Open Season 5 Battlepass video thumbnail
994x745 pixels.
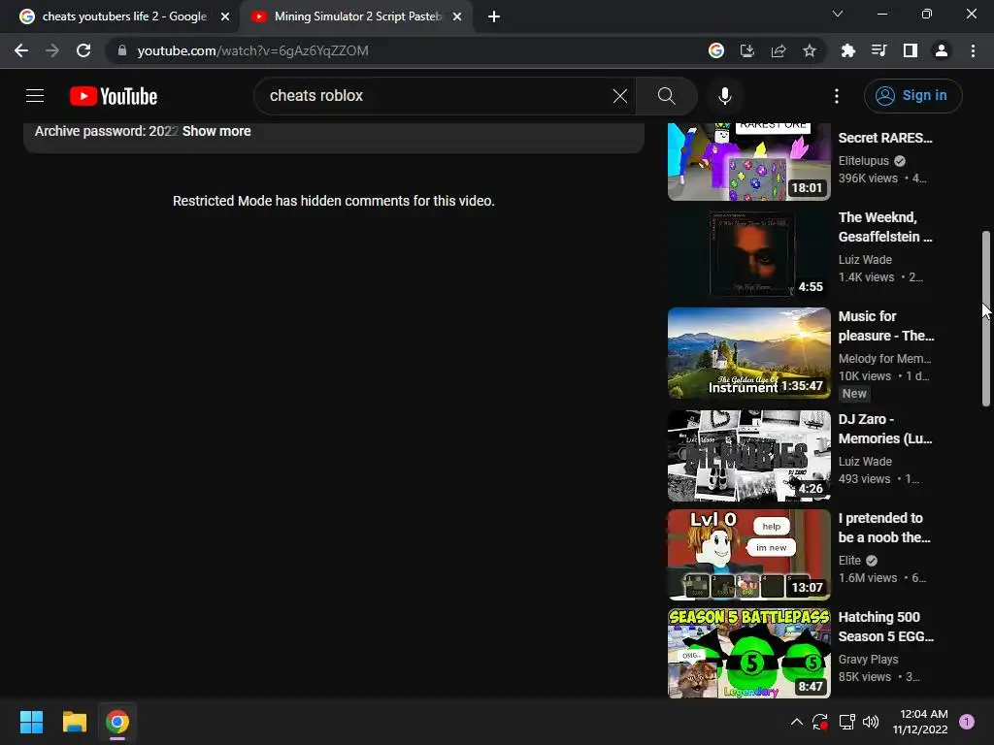[x=748, y=653]
